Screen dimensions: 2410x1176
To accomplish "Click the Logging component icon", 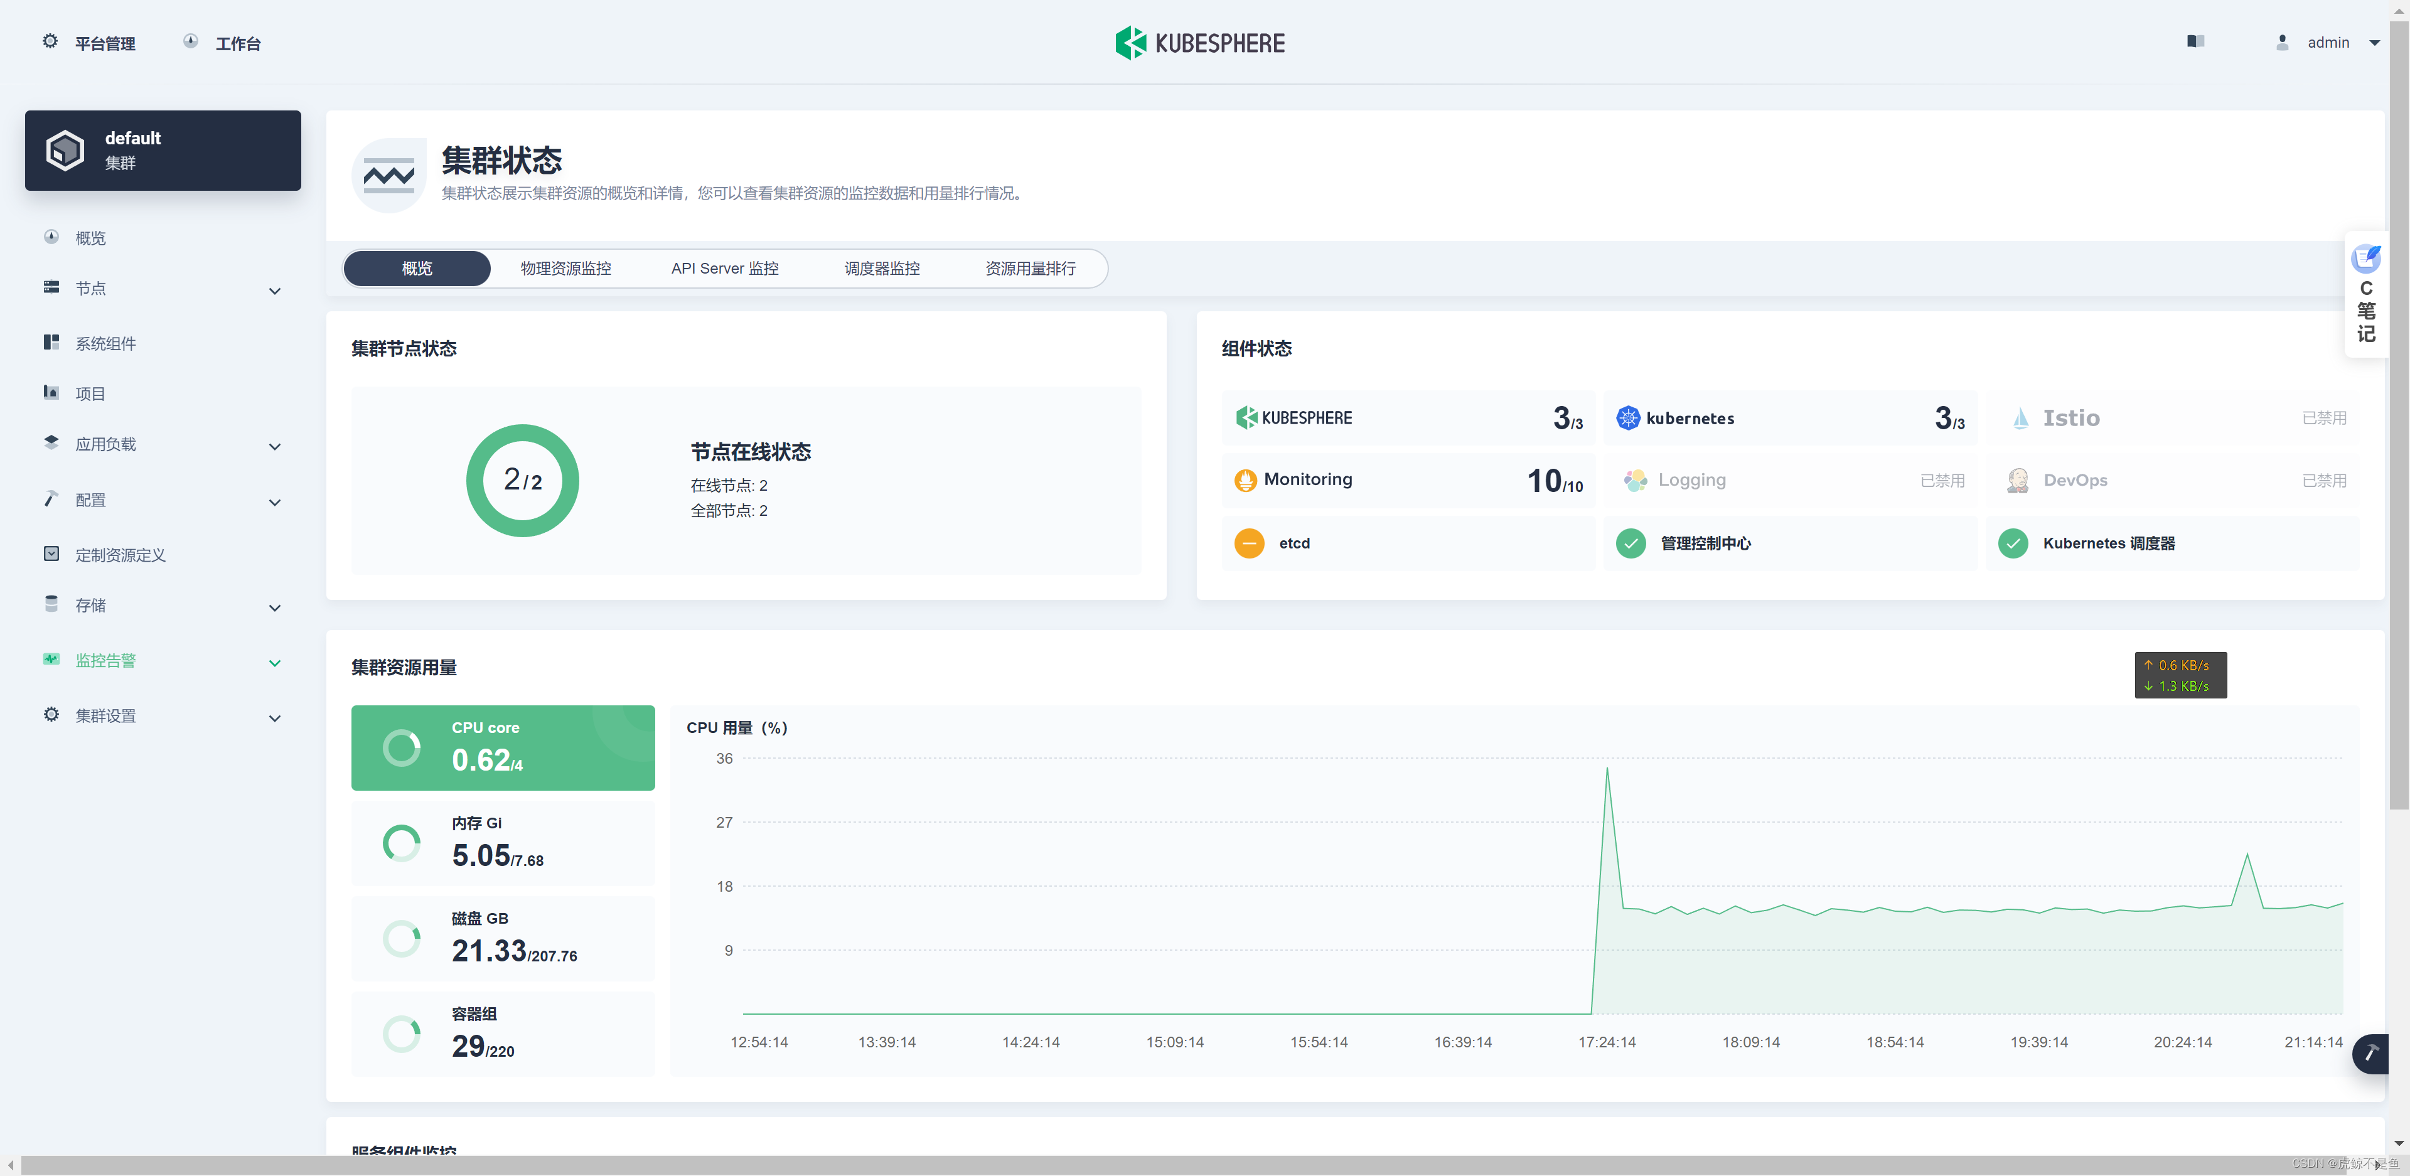I will click(1636, 480).
